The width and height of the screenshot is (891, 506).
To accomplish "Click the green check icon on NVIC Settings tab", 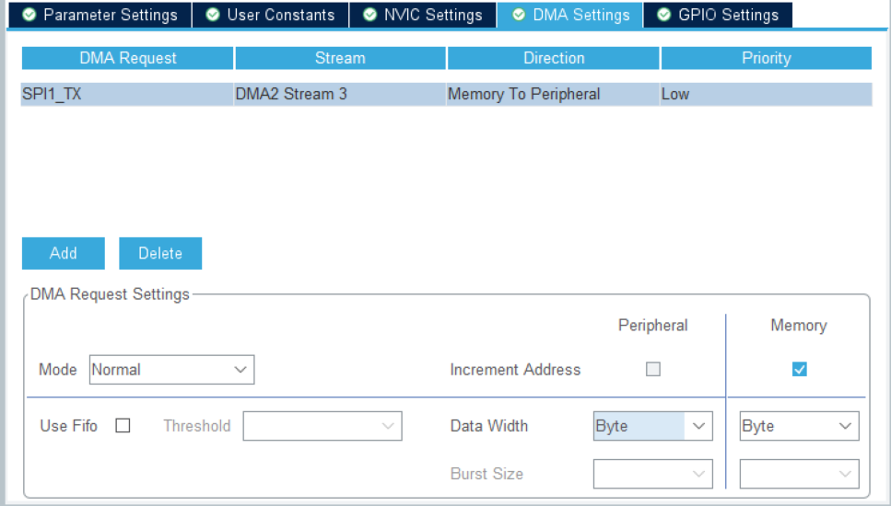I will pos(369,15).
